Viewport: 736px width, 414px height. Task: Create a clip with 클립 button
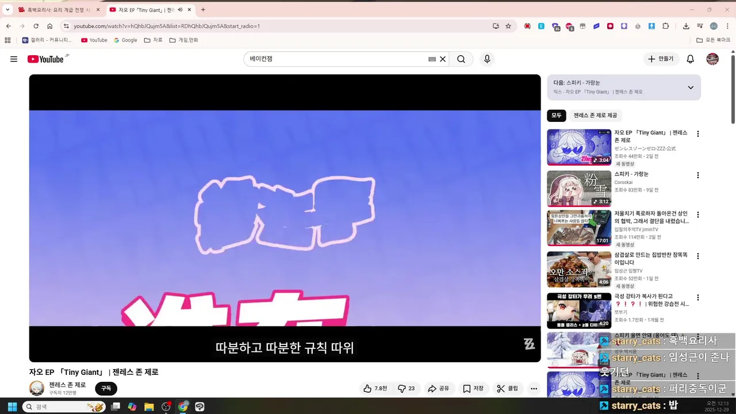(x=508, y=389)
